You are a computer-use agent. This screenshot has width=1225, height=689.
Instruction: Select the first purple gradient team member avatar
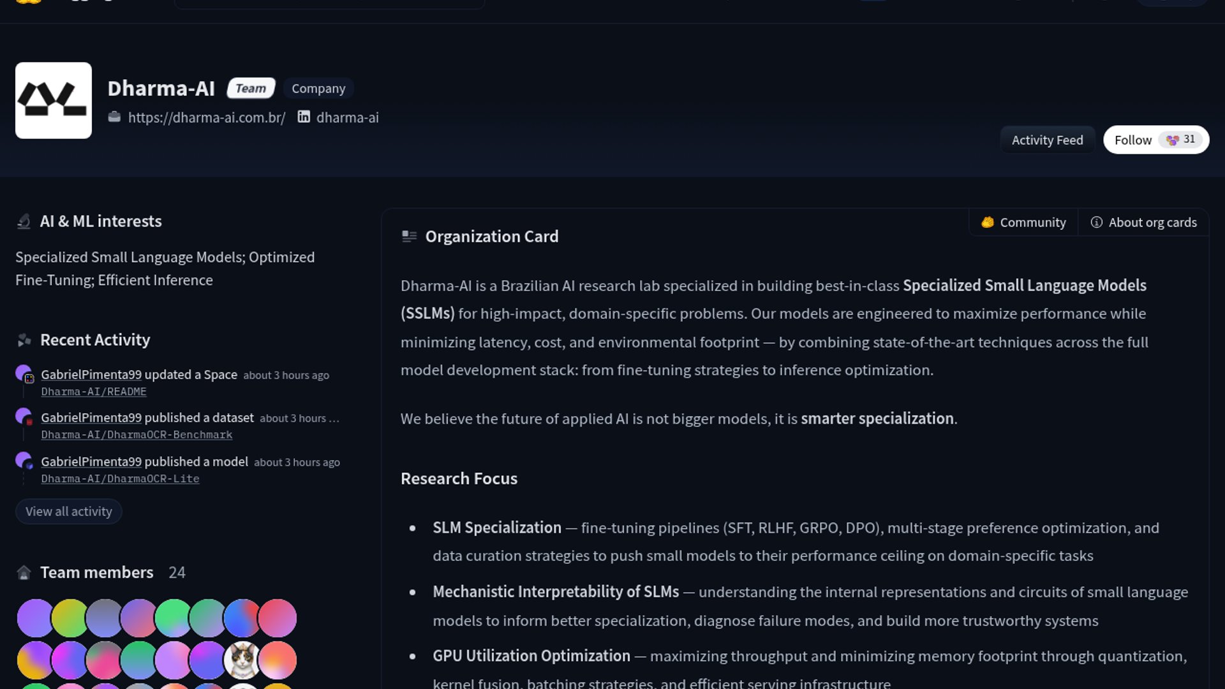pyautogui.click(x=35, y=618)
